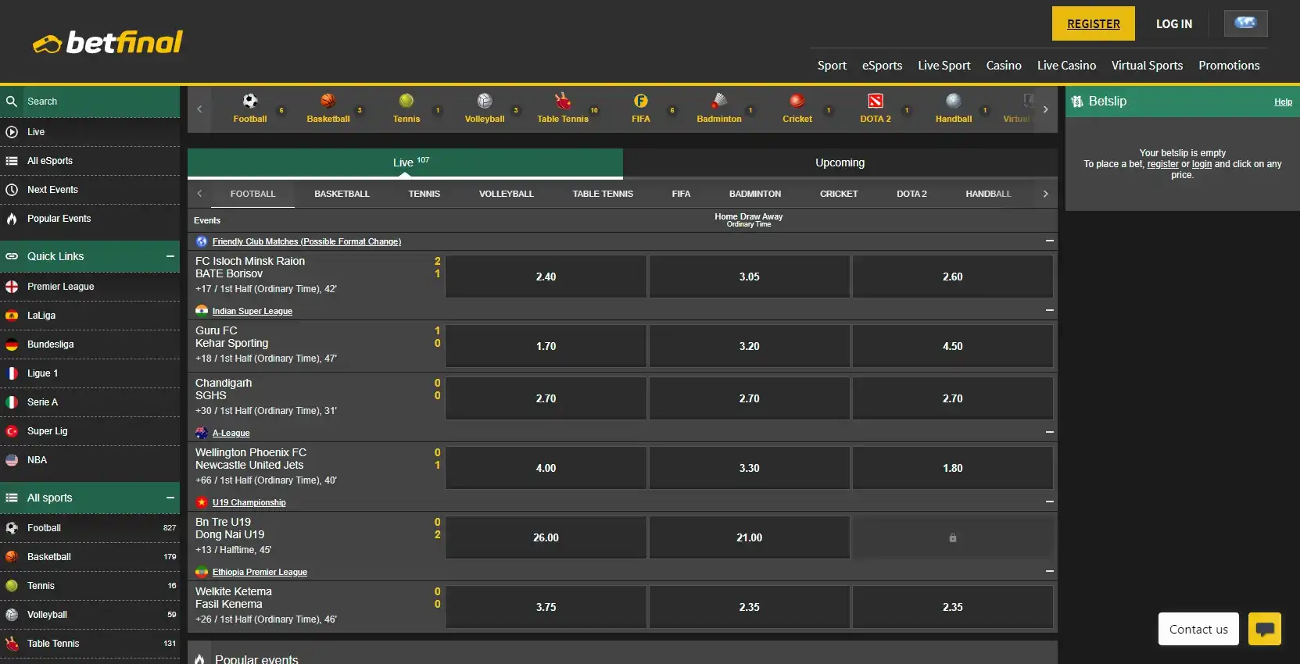Select the Badminton shuttlecock icon
This screenshot has width=1300, height=664.
(719, 101)
